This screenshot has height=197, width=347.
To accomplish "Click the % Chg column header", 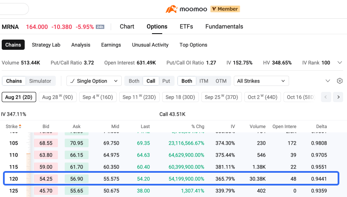I will [x=198, y=126].
